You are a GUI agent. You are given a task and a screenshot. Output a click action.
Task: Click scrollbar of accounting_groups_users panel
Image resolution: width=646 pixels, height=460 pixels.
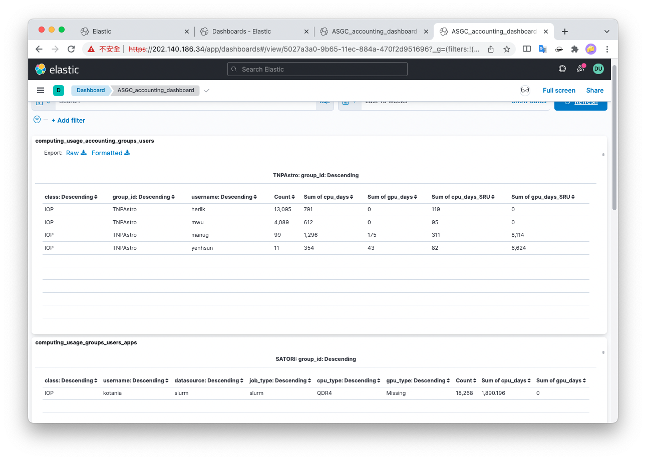(603, 155)
